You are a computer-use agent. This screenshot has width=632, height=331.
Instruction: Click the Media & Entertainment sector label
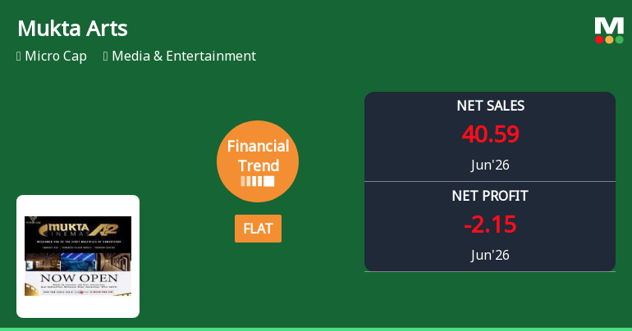[184, 56]
